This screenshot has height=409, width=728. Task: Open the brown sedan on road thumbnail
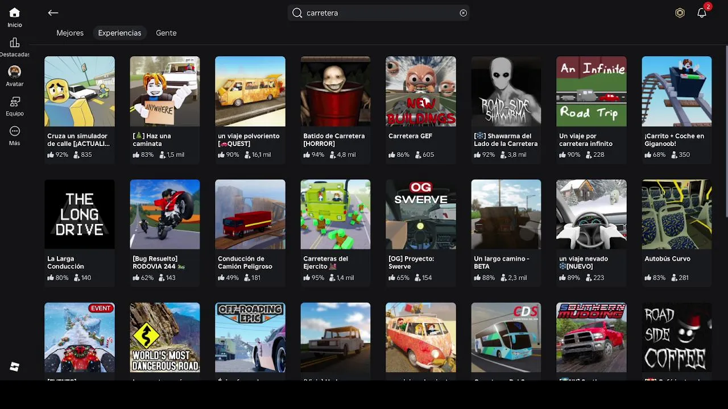[336, 337]
